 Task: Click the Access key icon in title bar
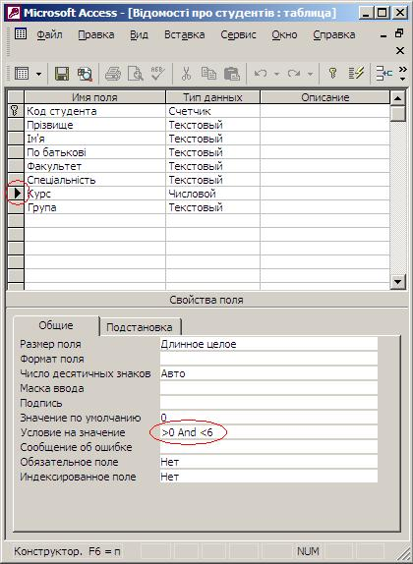point(14,14)
